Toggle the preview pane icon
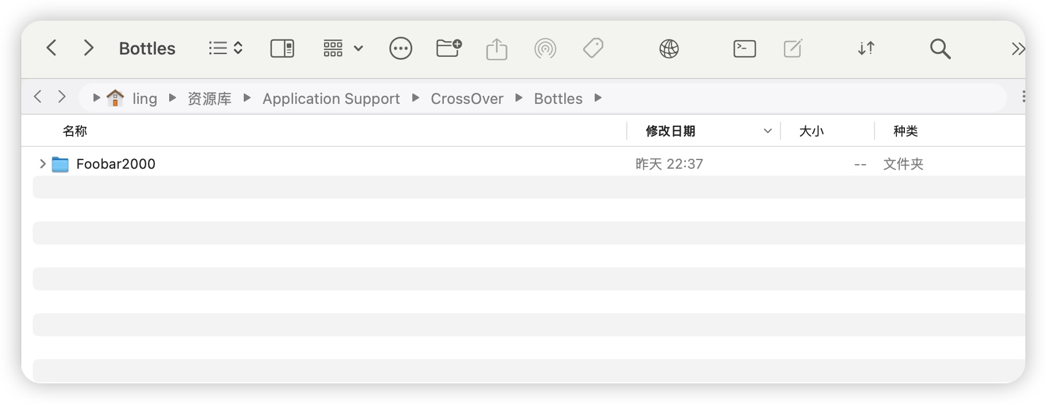 coord(282,48)
